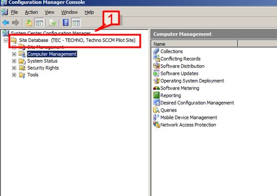Select Site Database (TEC - TECHNO) node
Viewport: 277px width, 196px height.
(77, 40)
